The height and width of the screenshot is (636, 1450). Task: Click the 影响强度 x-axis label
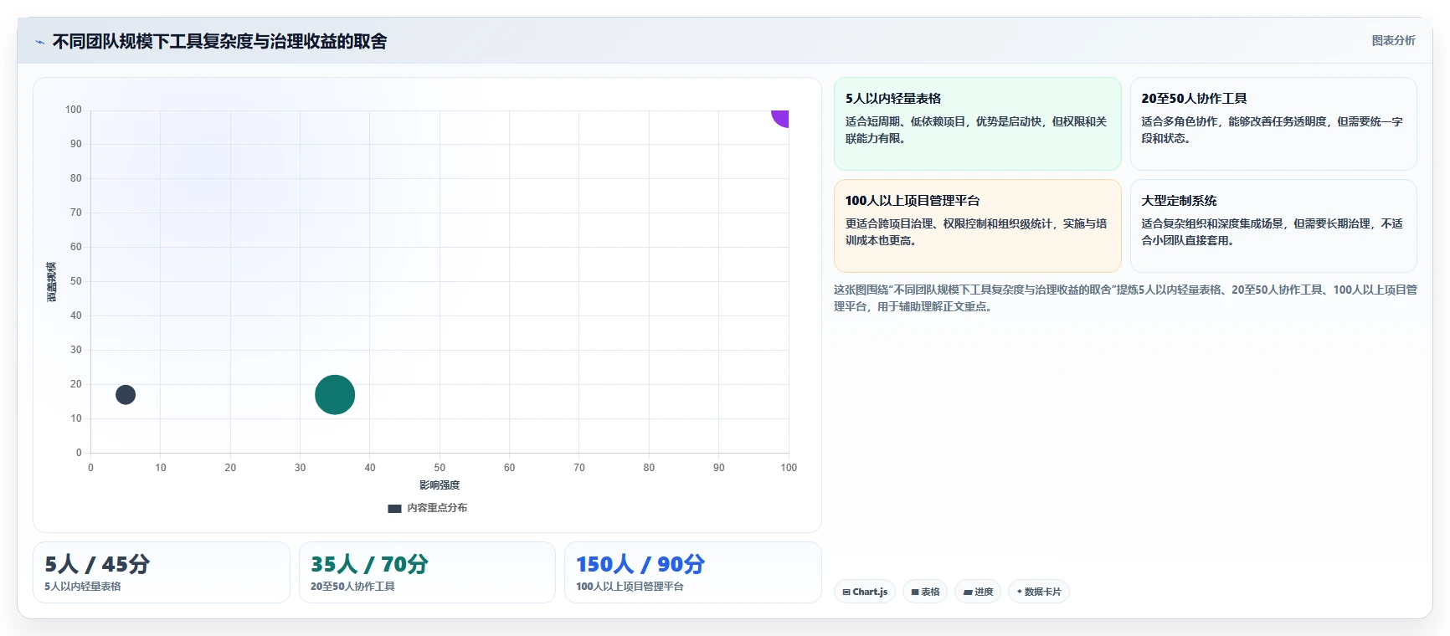tap(440, 485)
